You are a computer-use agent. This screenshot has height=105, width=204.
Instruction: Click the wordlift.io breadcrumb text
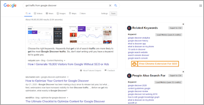click(x=46, y=98)
